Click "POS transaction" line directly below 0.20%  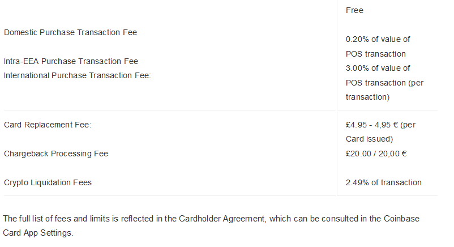[x=375, y=54]
